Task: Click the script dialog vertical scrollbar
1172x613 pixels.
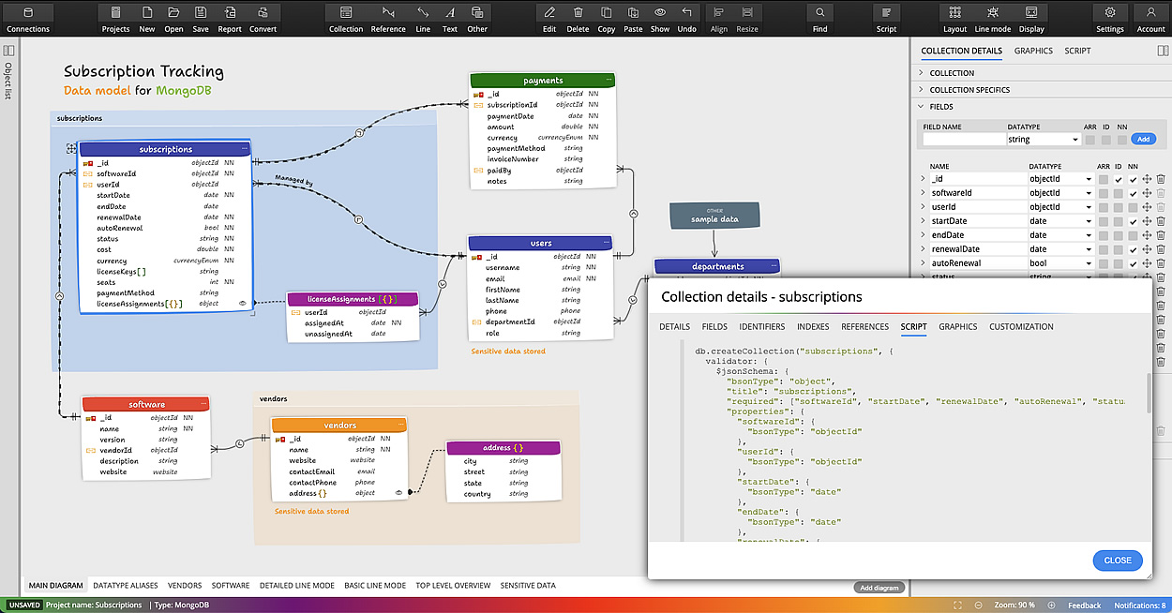Action: (1149, 394)
